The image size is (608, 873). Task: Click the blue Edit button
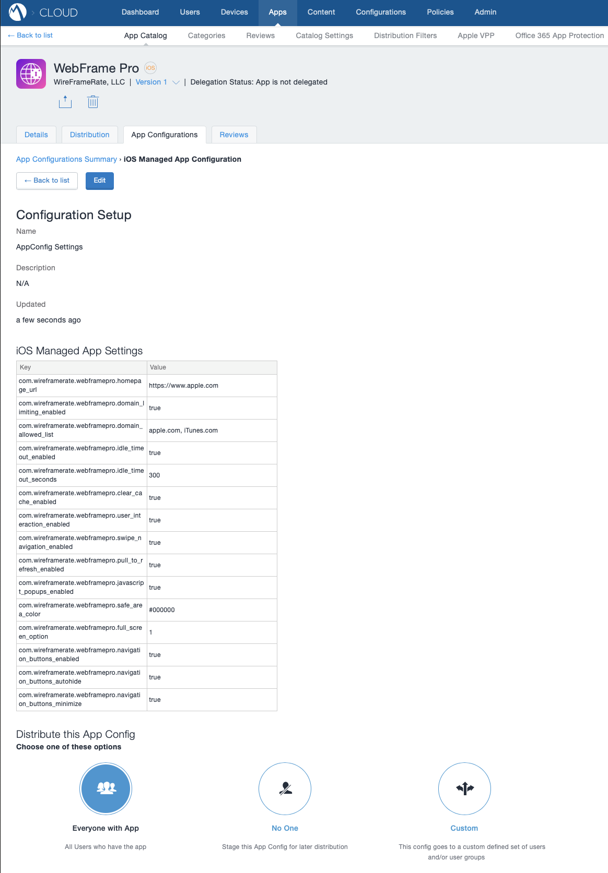click(x=100, y=181)
